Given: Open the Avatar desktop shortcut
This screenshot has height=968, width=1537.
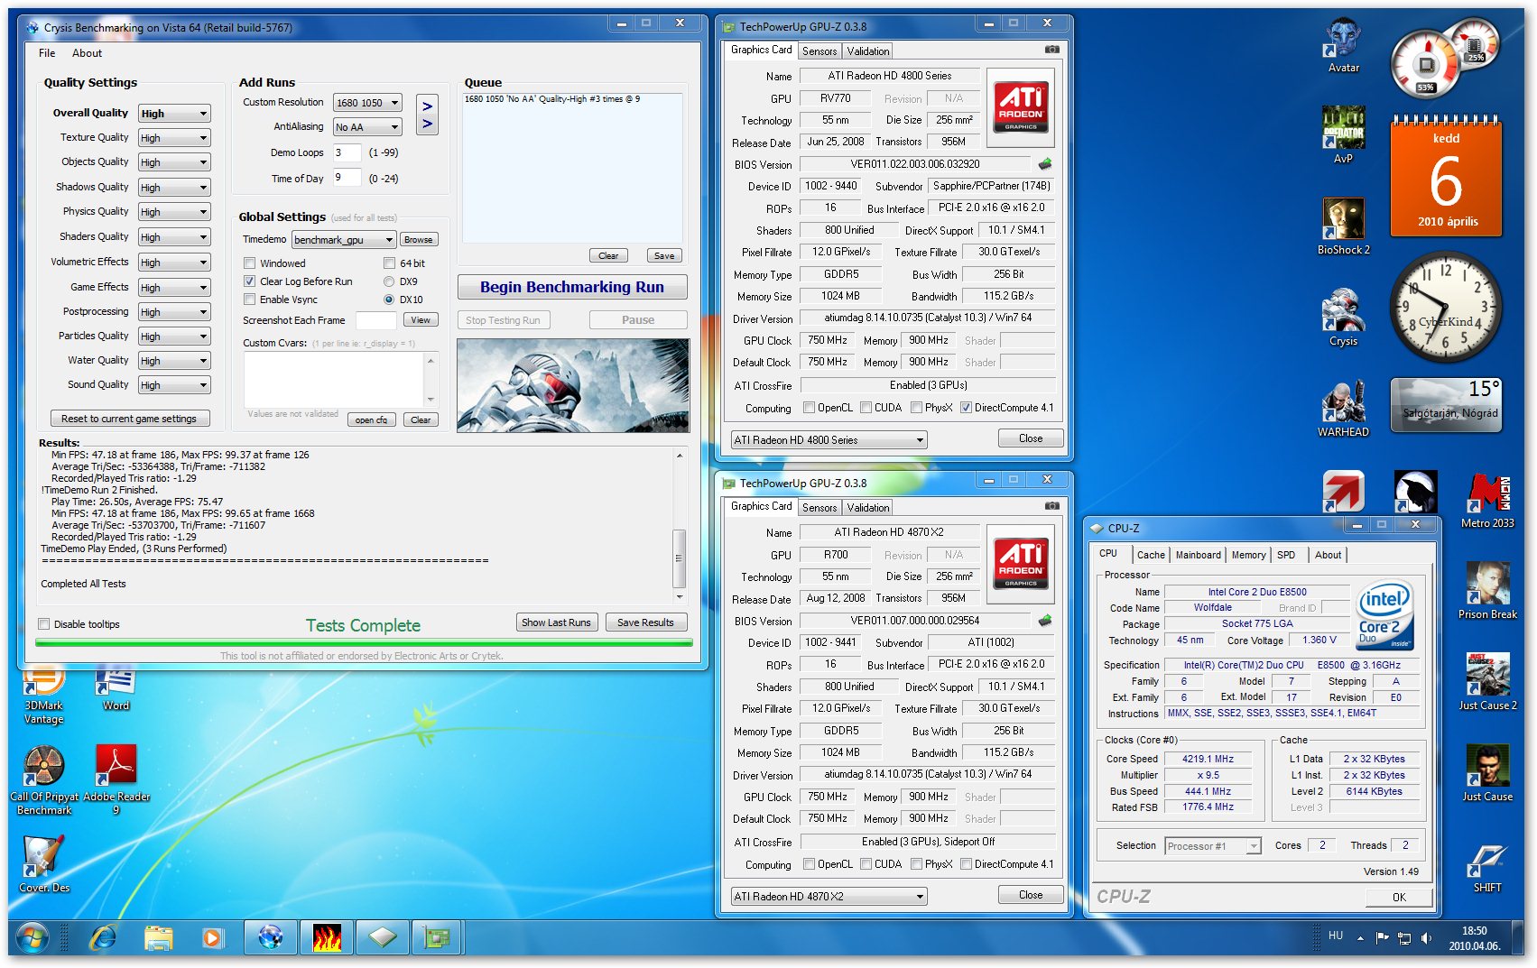Looking at the screenshot, I should (1343, 46).
